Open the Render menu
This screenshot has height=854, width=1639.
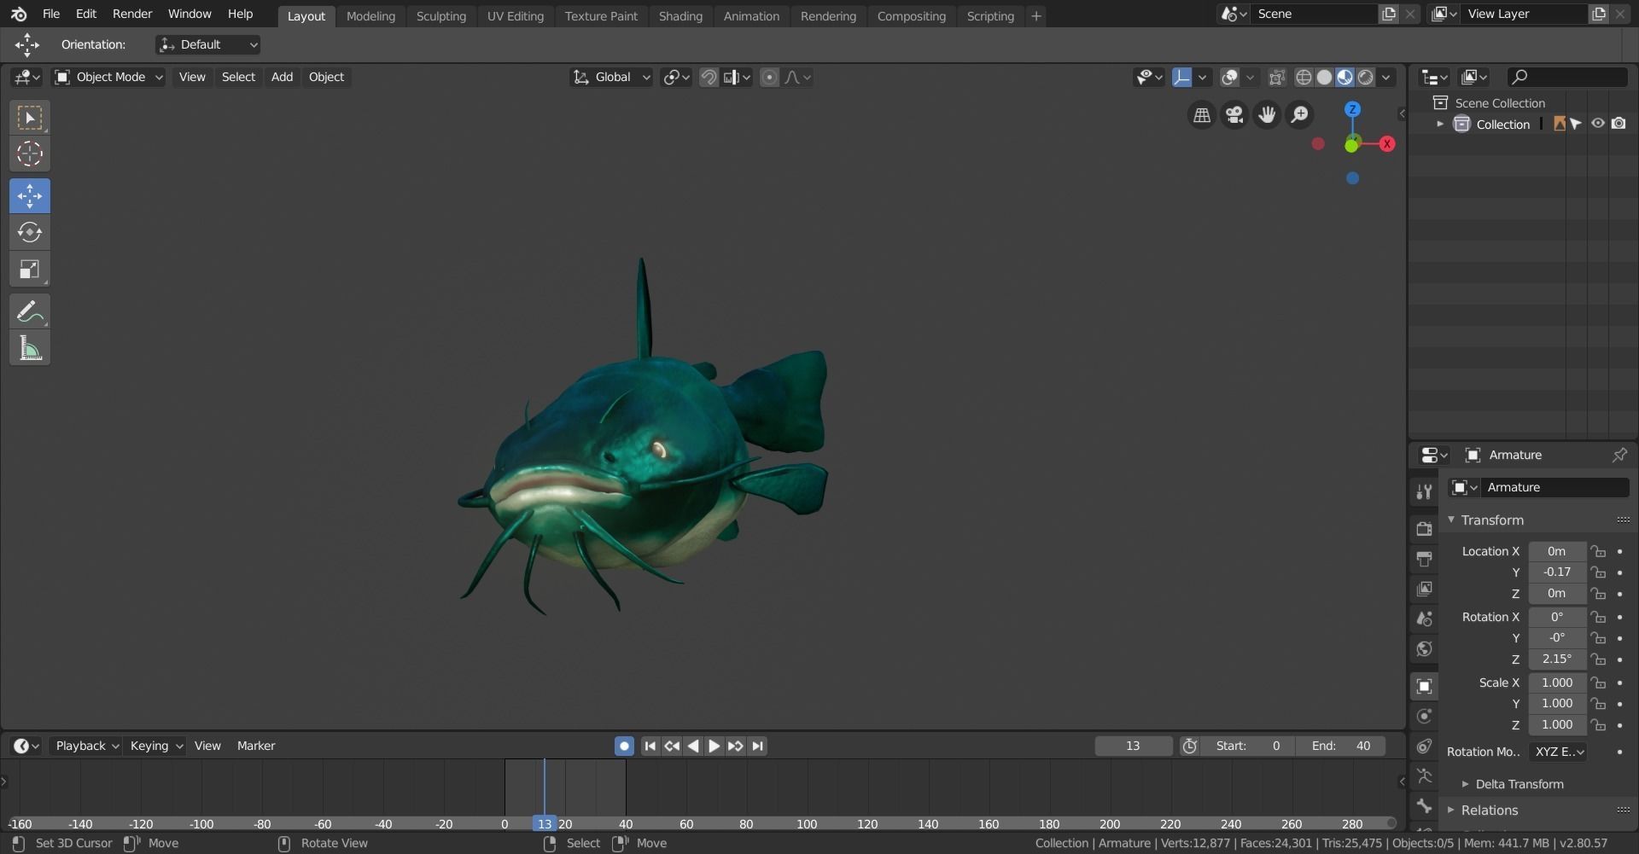132,14
